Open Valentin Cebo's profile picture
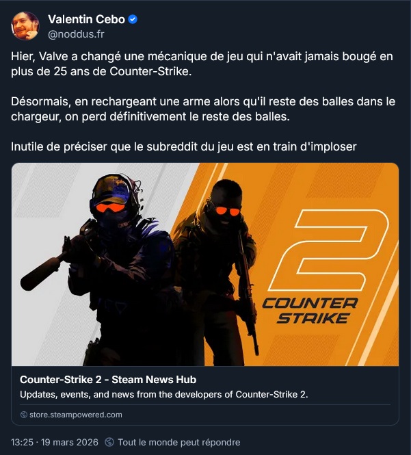The width and height of the screenshot is (411, 455). (25, 26)
